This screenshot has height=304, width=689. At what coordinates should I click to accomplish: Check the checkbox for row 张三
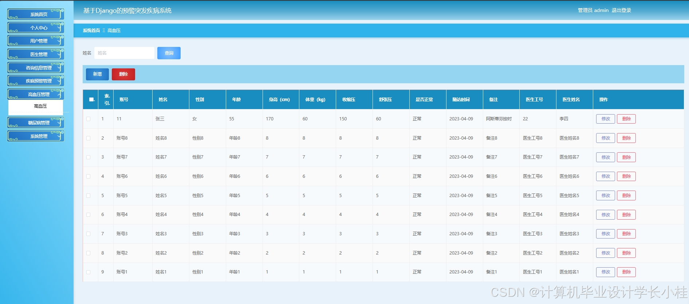pyautogui.click(x=88, y=119)
